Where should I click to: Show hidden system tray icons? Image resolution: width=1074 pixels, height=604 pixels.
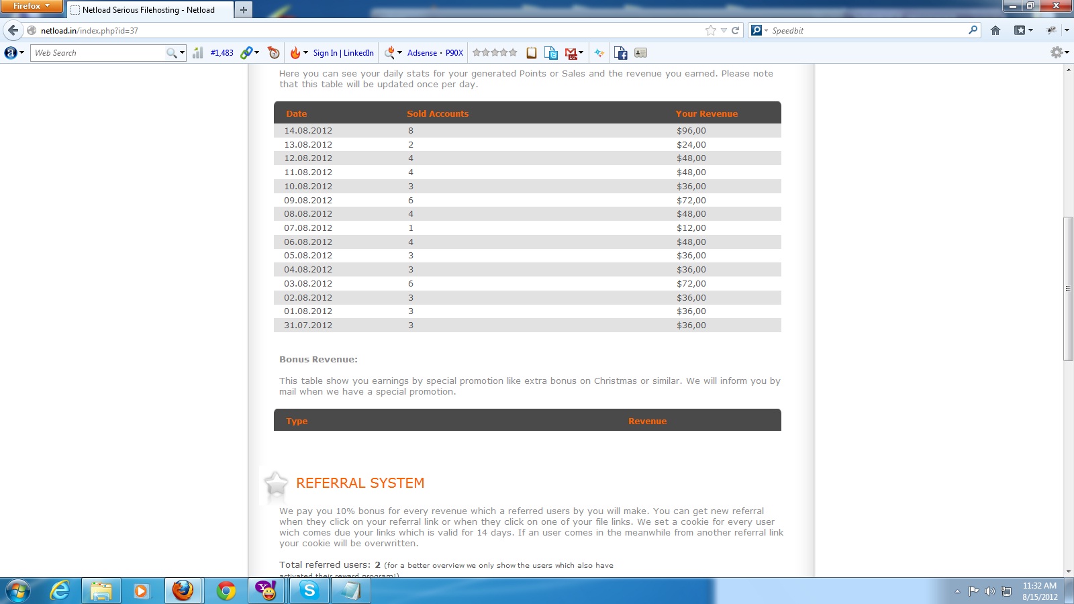point(957,591)
